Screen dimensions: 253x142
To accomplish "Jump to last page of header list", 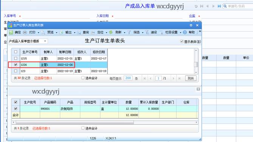I will [179, 78].
